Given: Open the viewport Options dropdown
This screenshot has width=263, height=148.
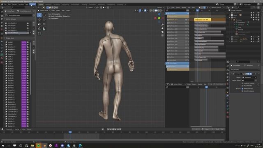Looking at the screenshot, I should tap(160, 7).
